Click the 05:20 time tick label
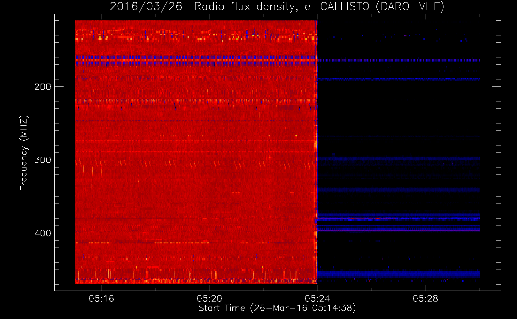This screenshot has width=517, height=319. (209, 299)
